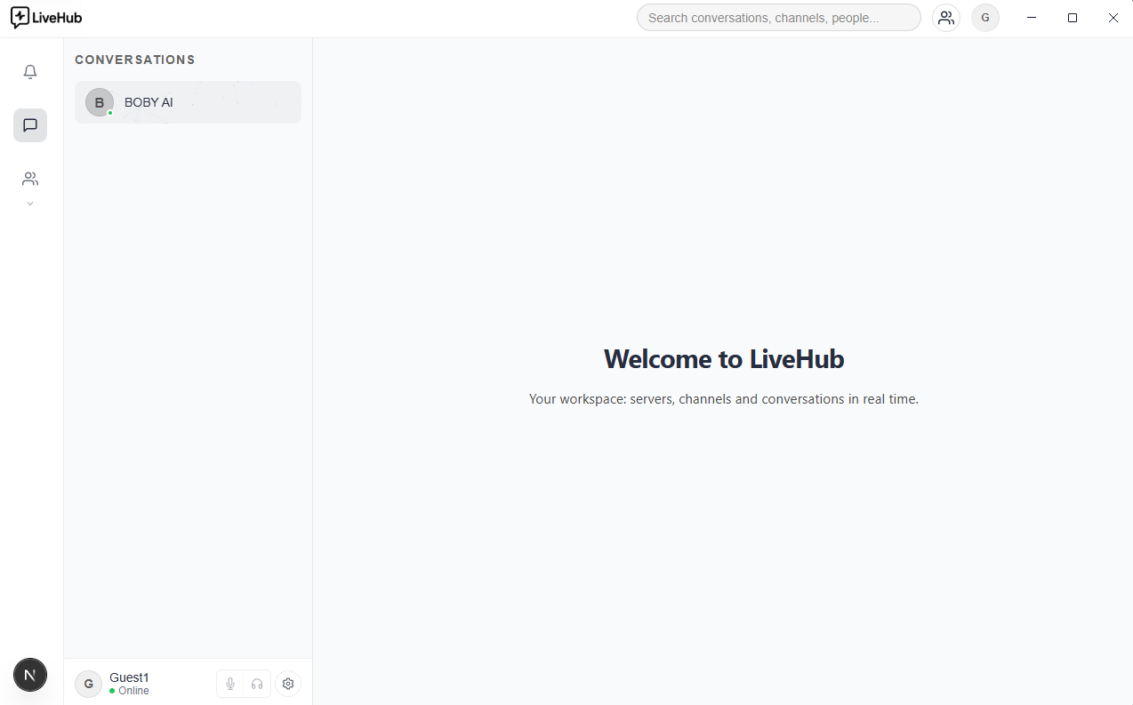
Task: Click the CONVERSATIONS header text
Action: tap(135, 60)
